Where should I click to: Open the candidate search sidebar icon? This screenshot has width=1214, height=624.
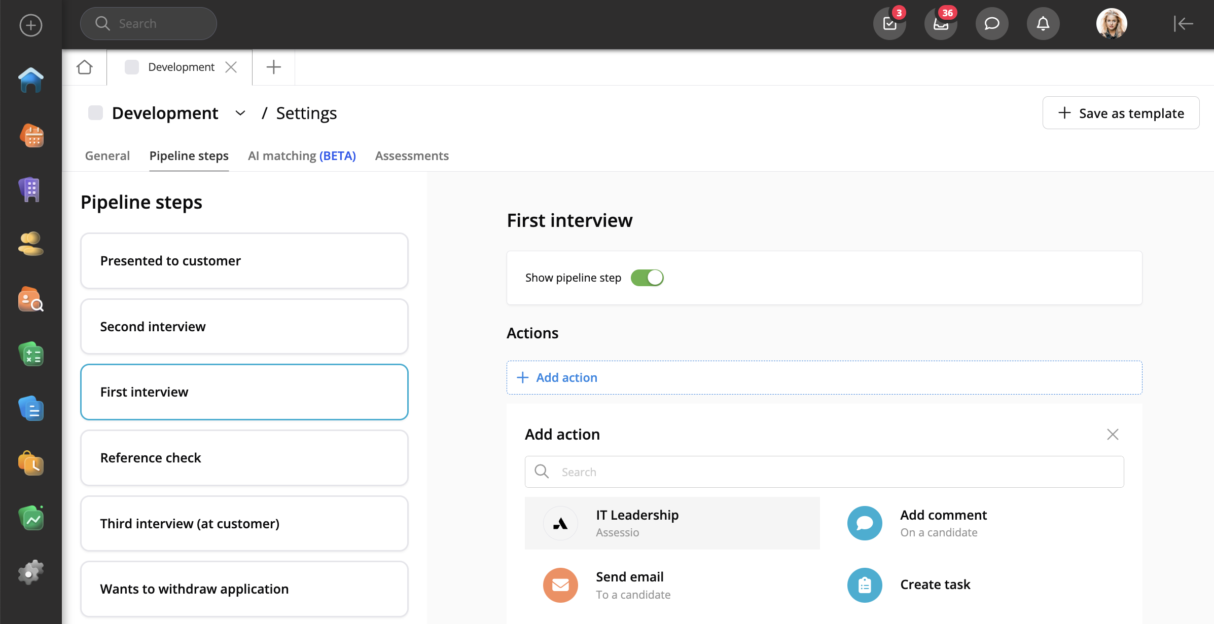pos(31,299)
